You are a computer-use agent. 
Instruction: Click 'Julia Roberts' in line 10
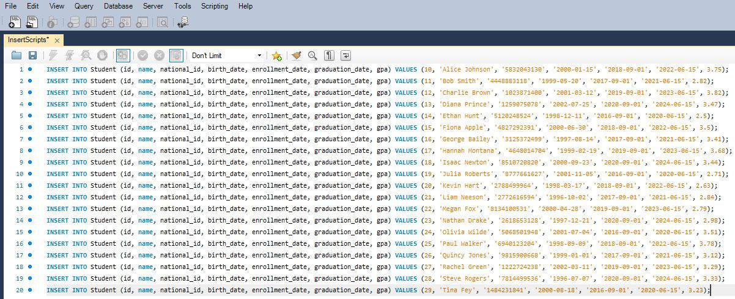tap(465, 174)
